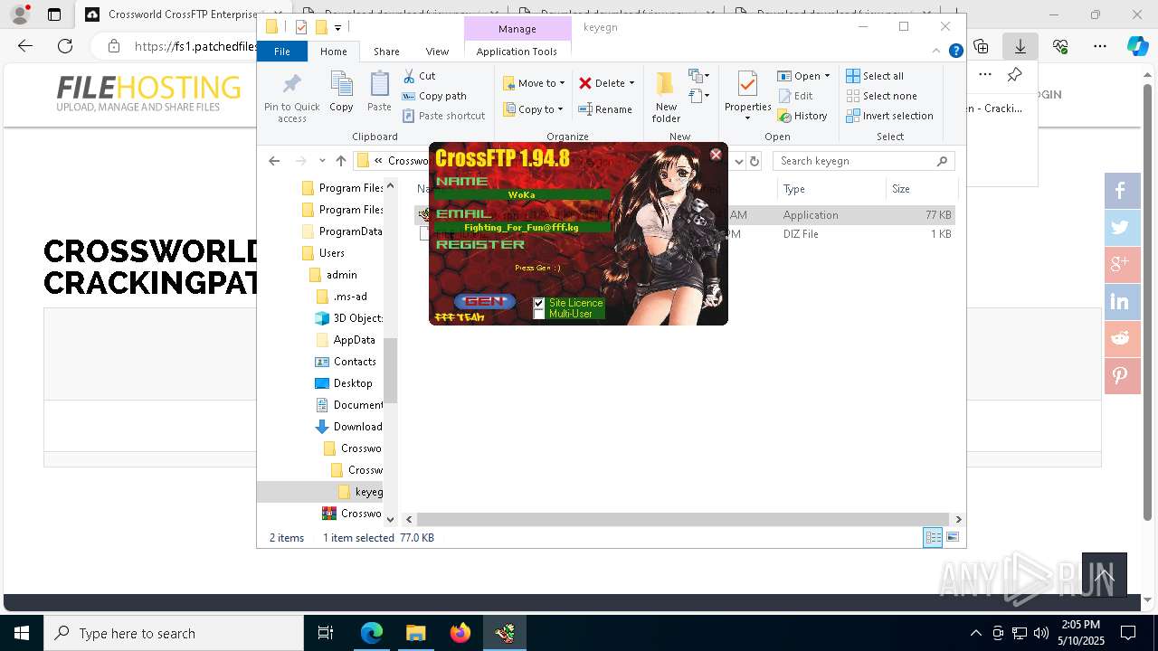Expand the address bar history dropdown
Image resolution: width=1158 pixels, height=651 pixels.
(x=738, y=161)
